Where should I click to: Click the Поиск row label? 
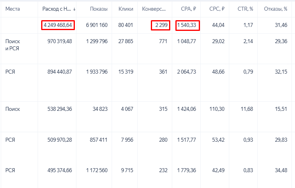13,109
